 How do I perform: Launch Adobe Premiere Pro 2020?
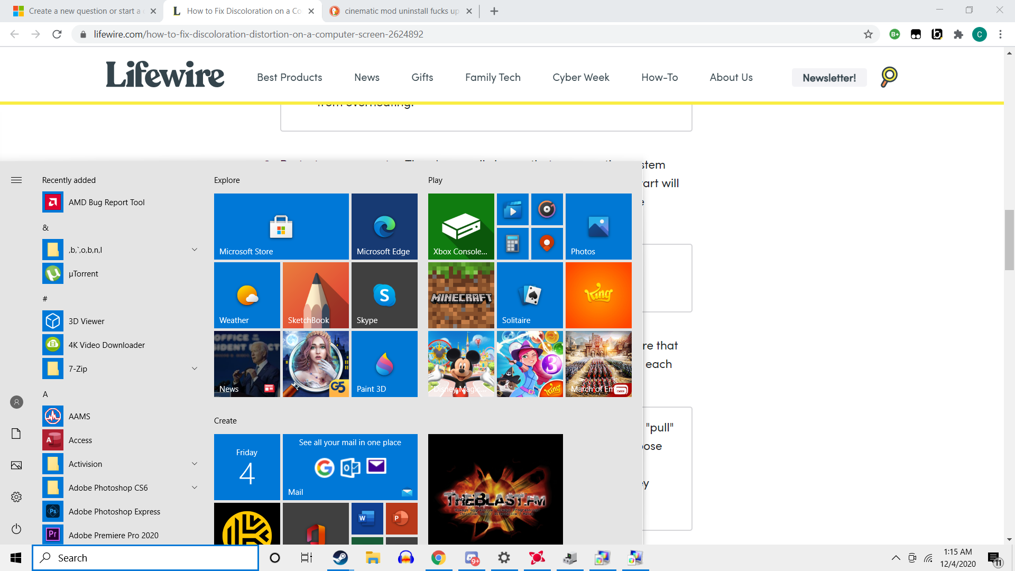pos(120,535)
